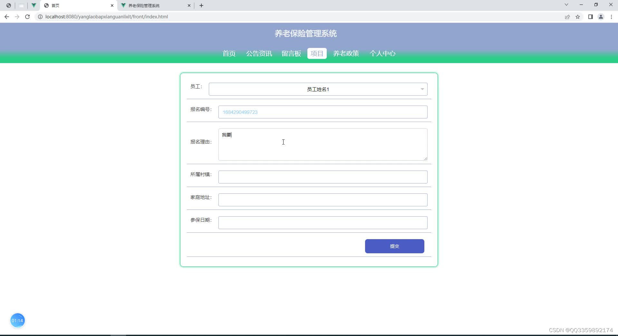Screen dimensions: 618x336
Task: Open the 个人中心 navigation item
Action: tap(382, 53)
